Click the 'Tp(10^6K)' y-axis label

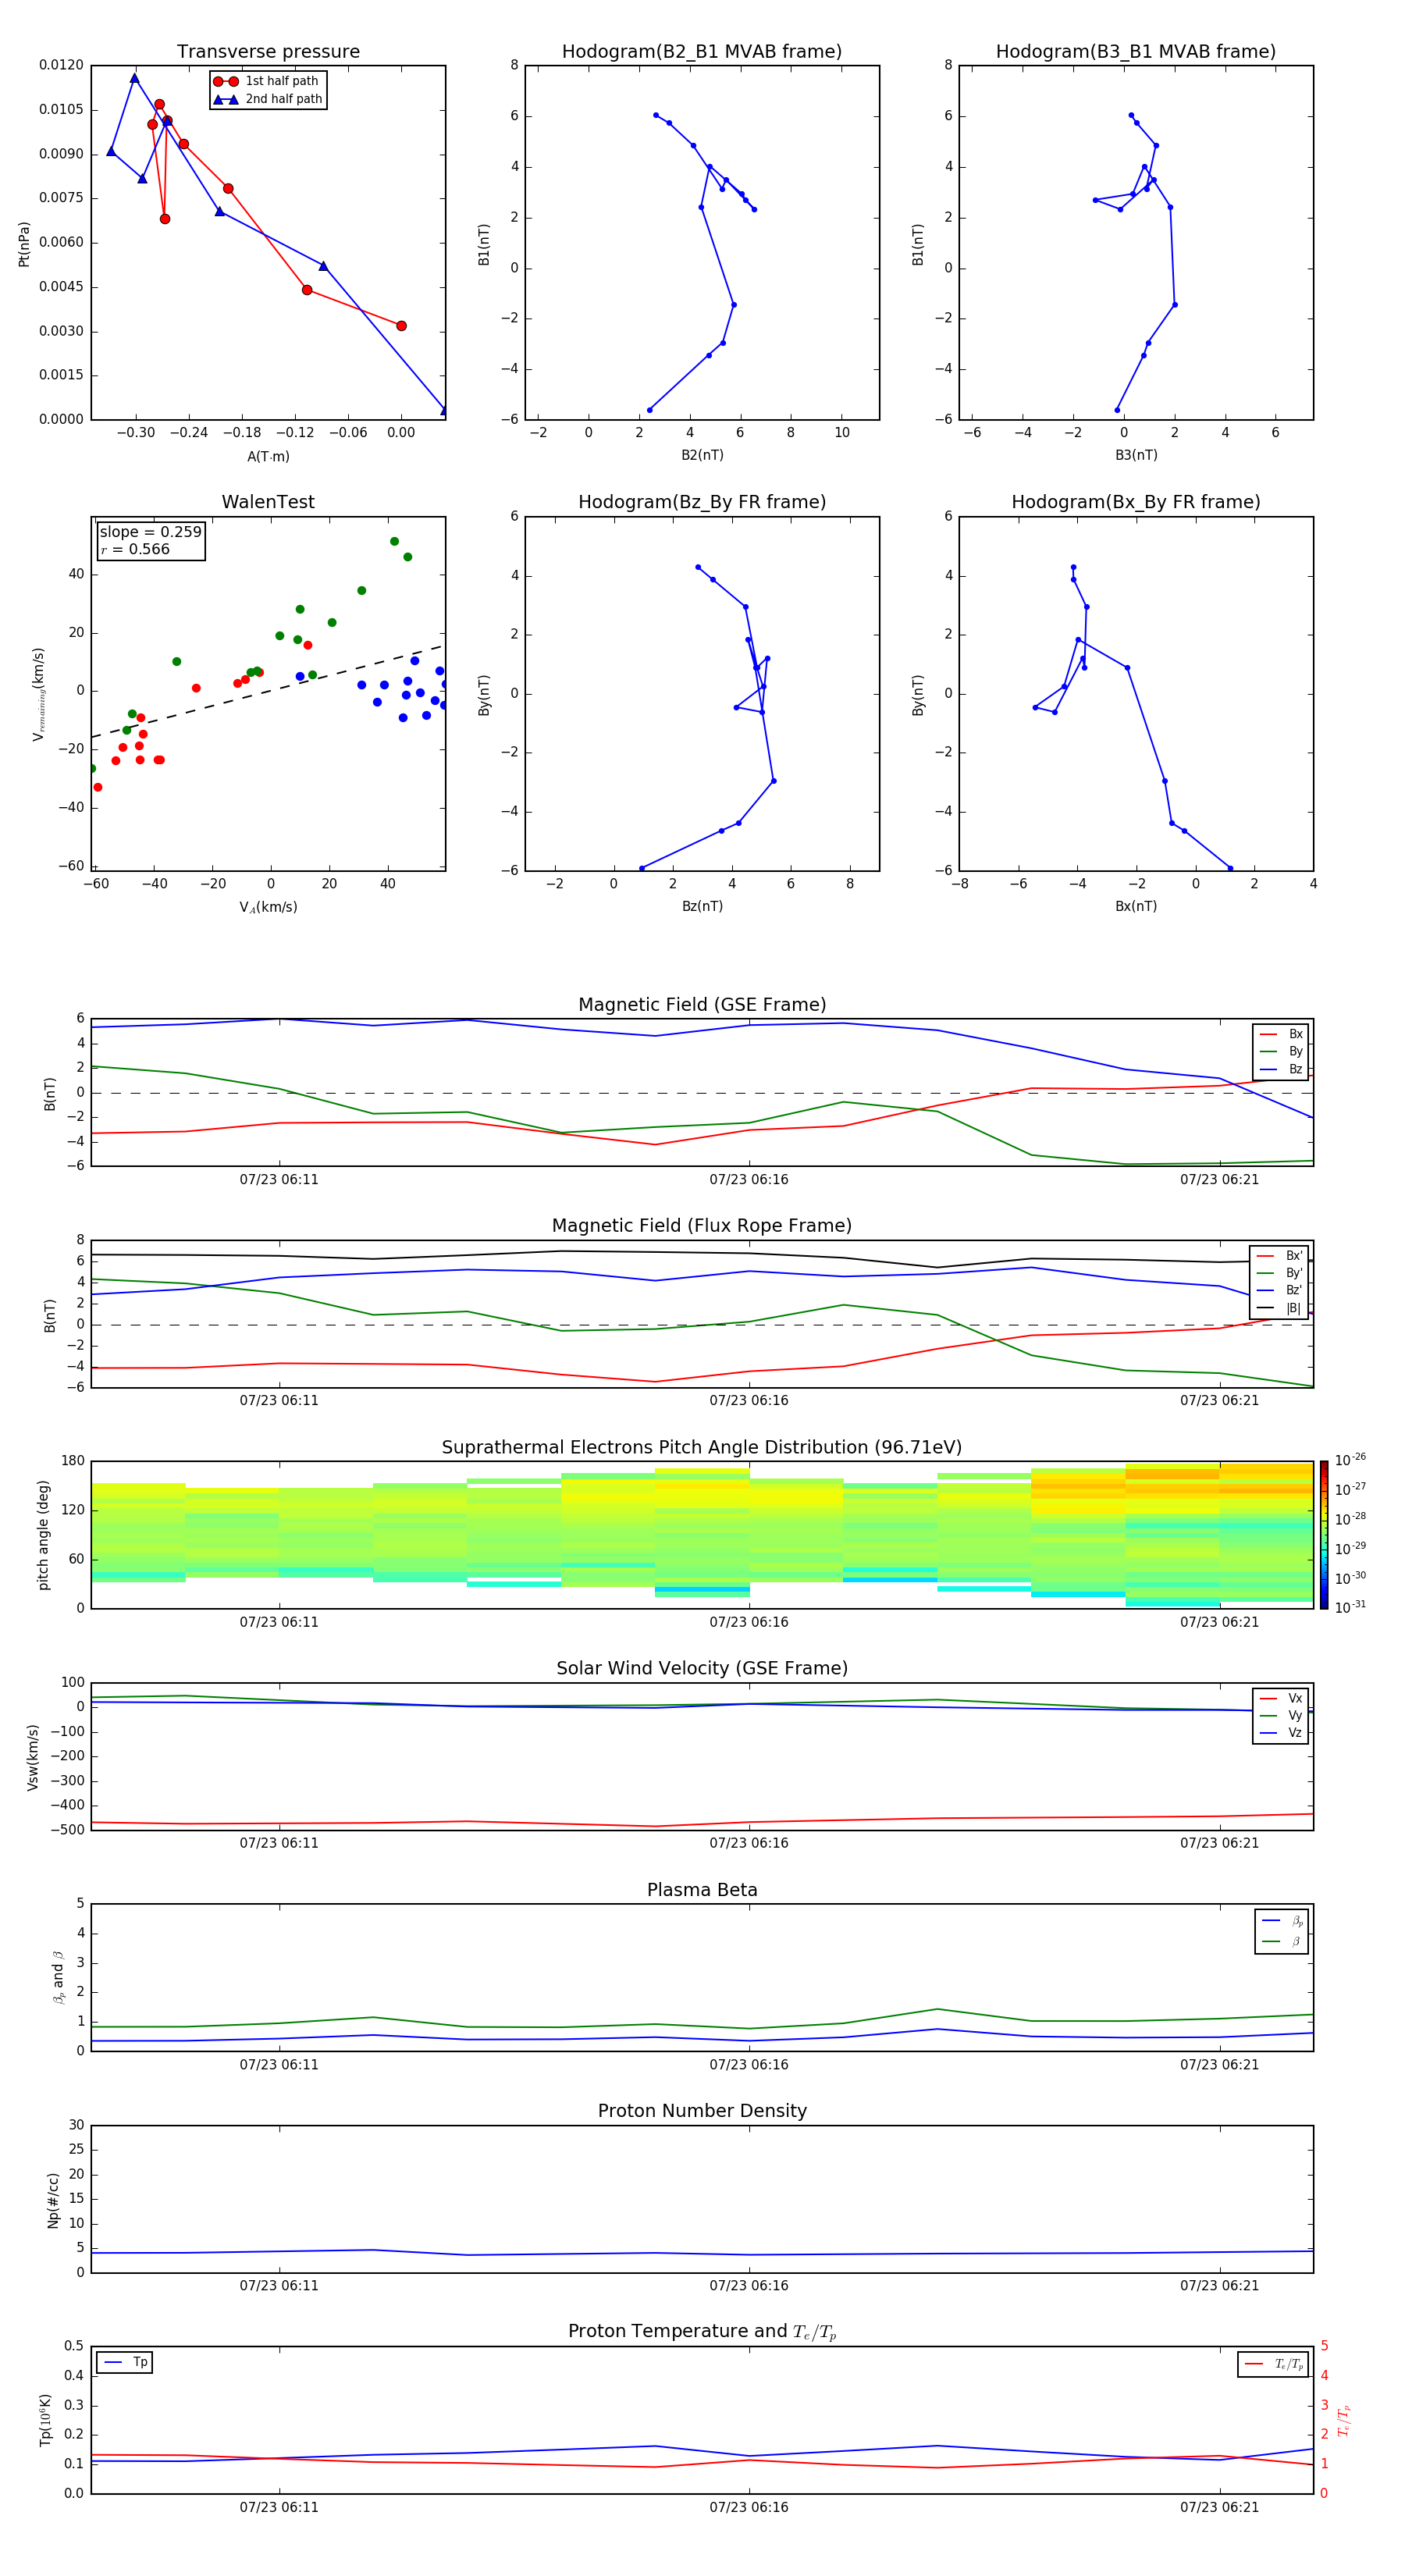(44, 2420)
